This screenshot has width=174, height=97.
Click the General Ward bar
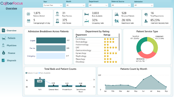coord(53,86)
